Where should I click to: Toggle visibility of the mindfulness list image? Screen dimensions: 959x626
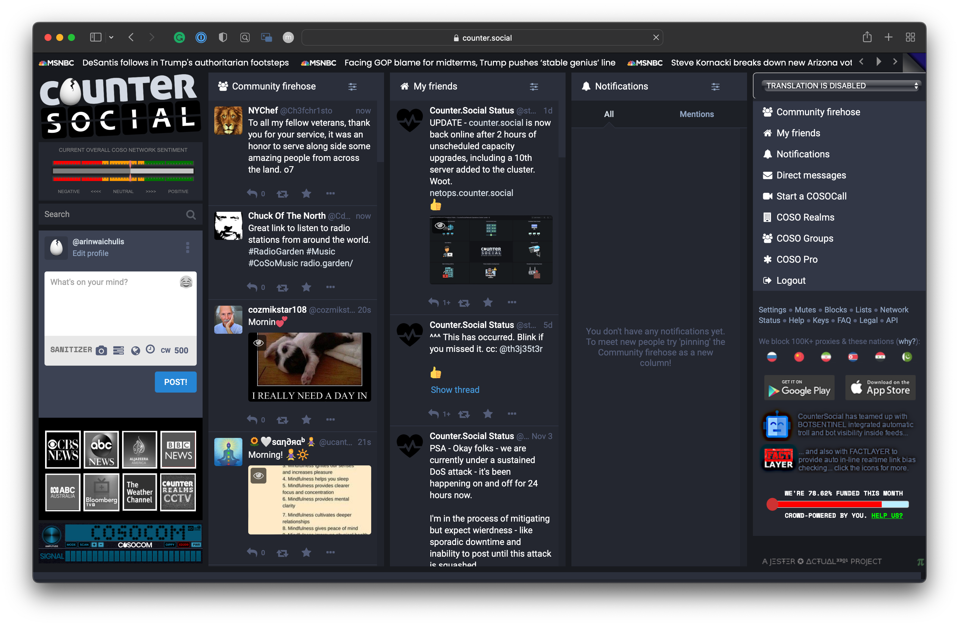tap(258, 475)
